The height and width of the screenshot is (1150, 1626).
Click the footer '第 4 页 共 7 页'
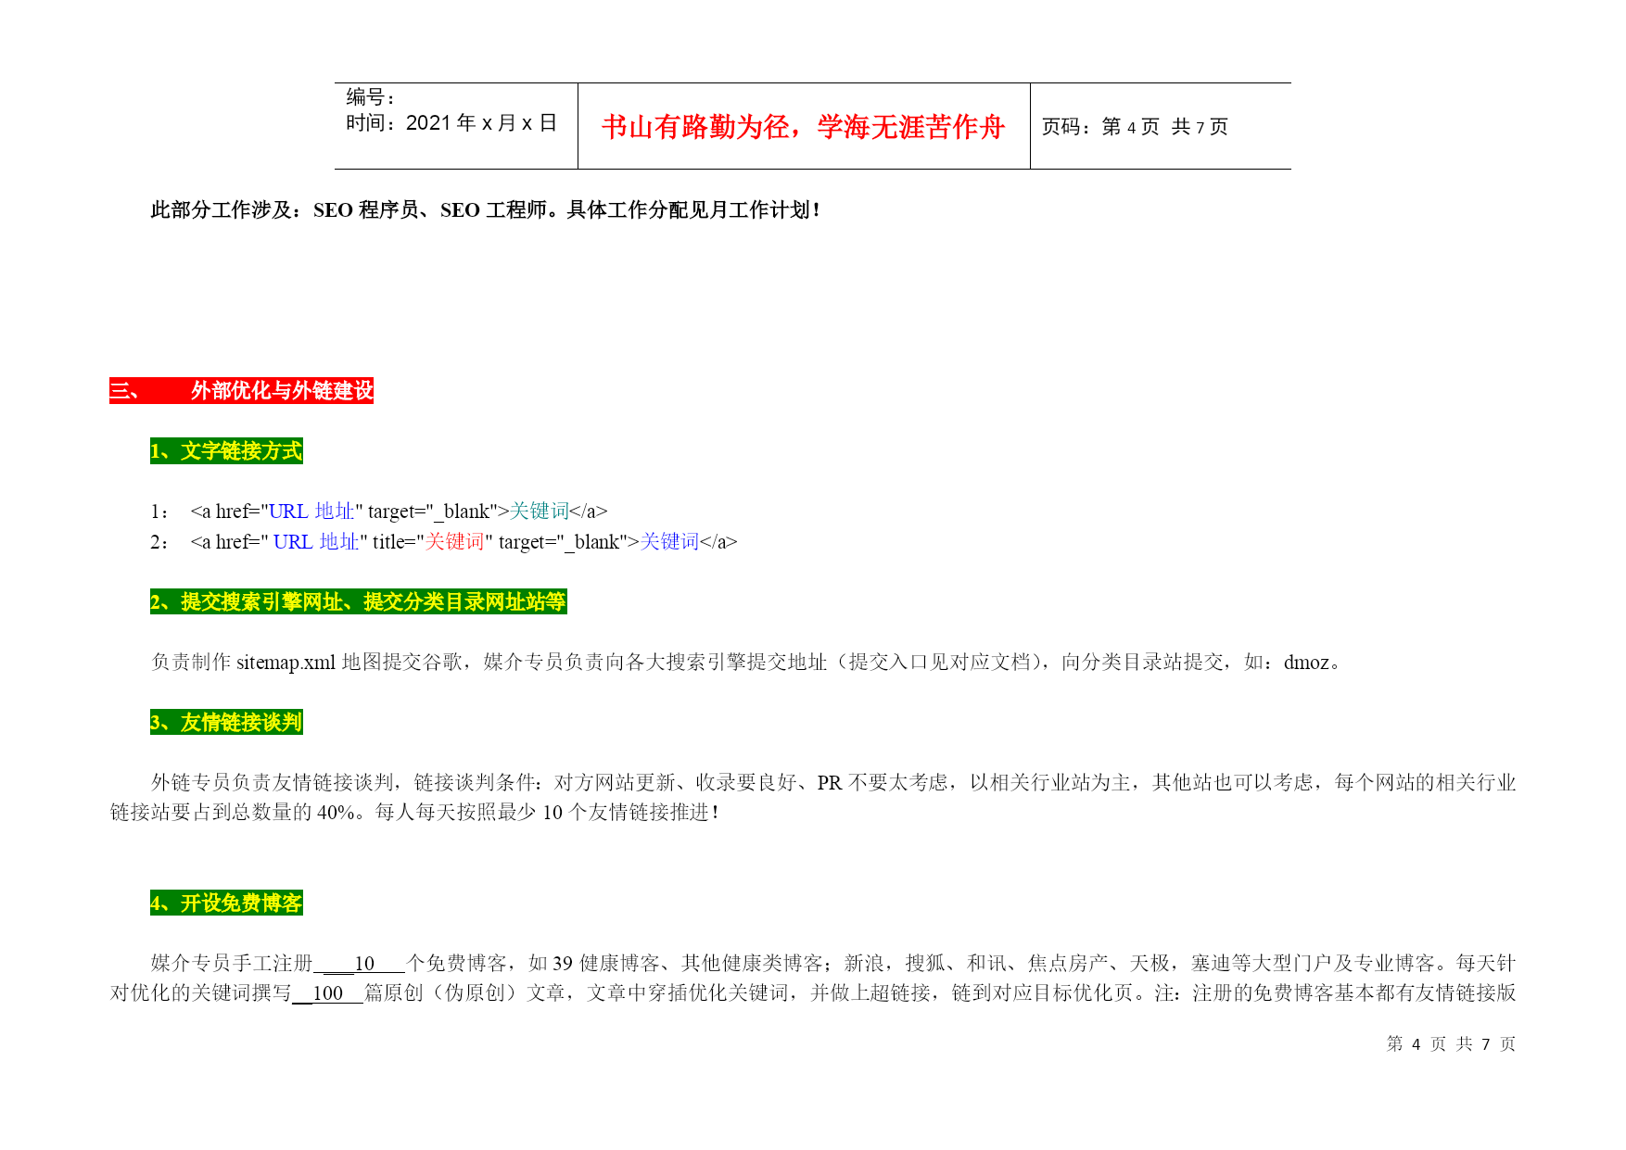(1451, 1044)
